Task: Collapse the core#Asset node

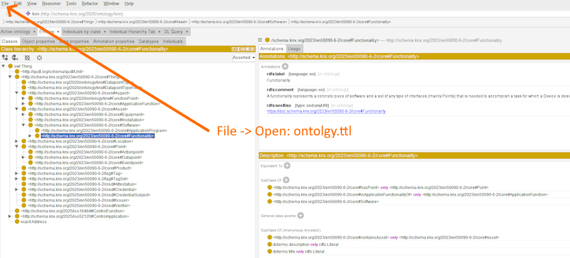Action: pos(16,109)
